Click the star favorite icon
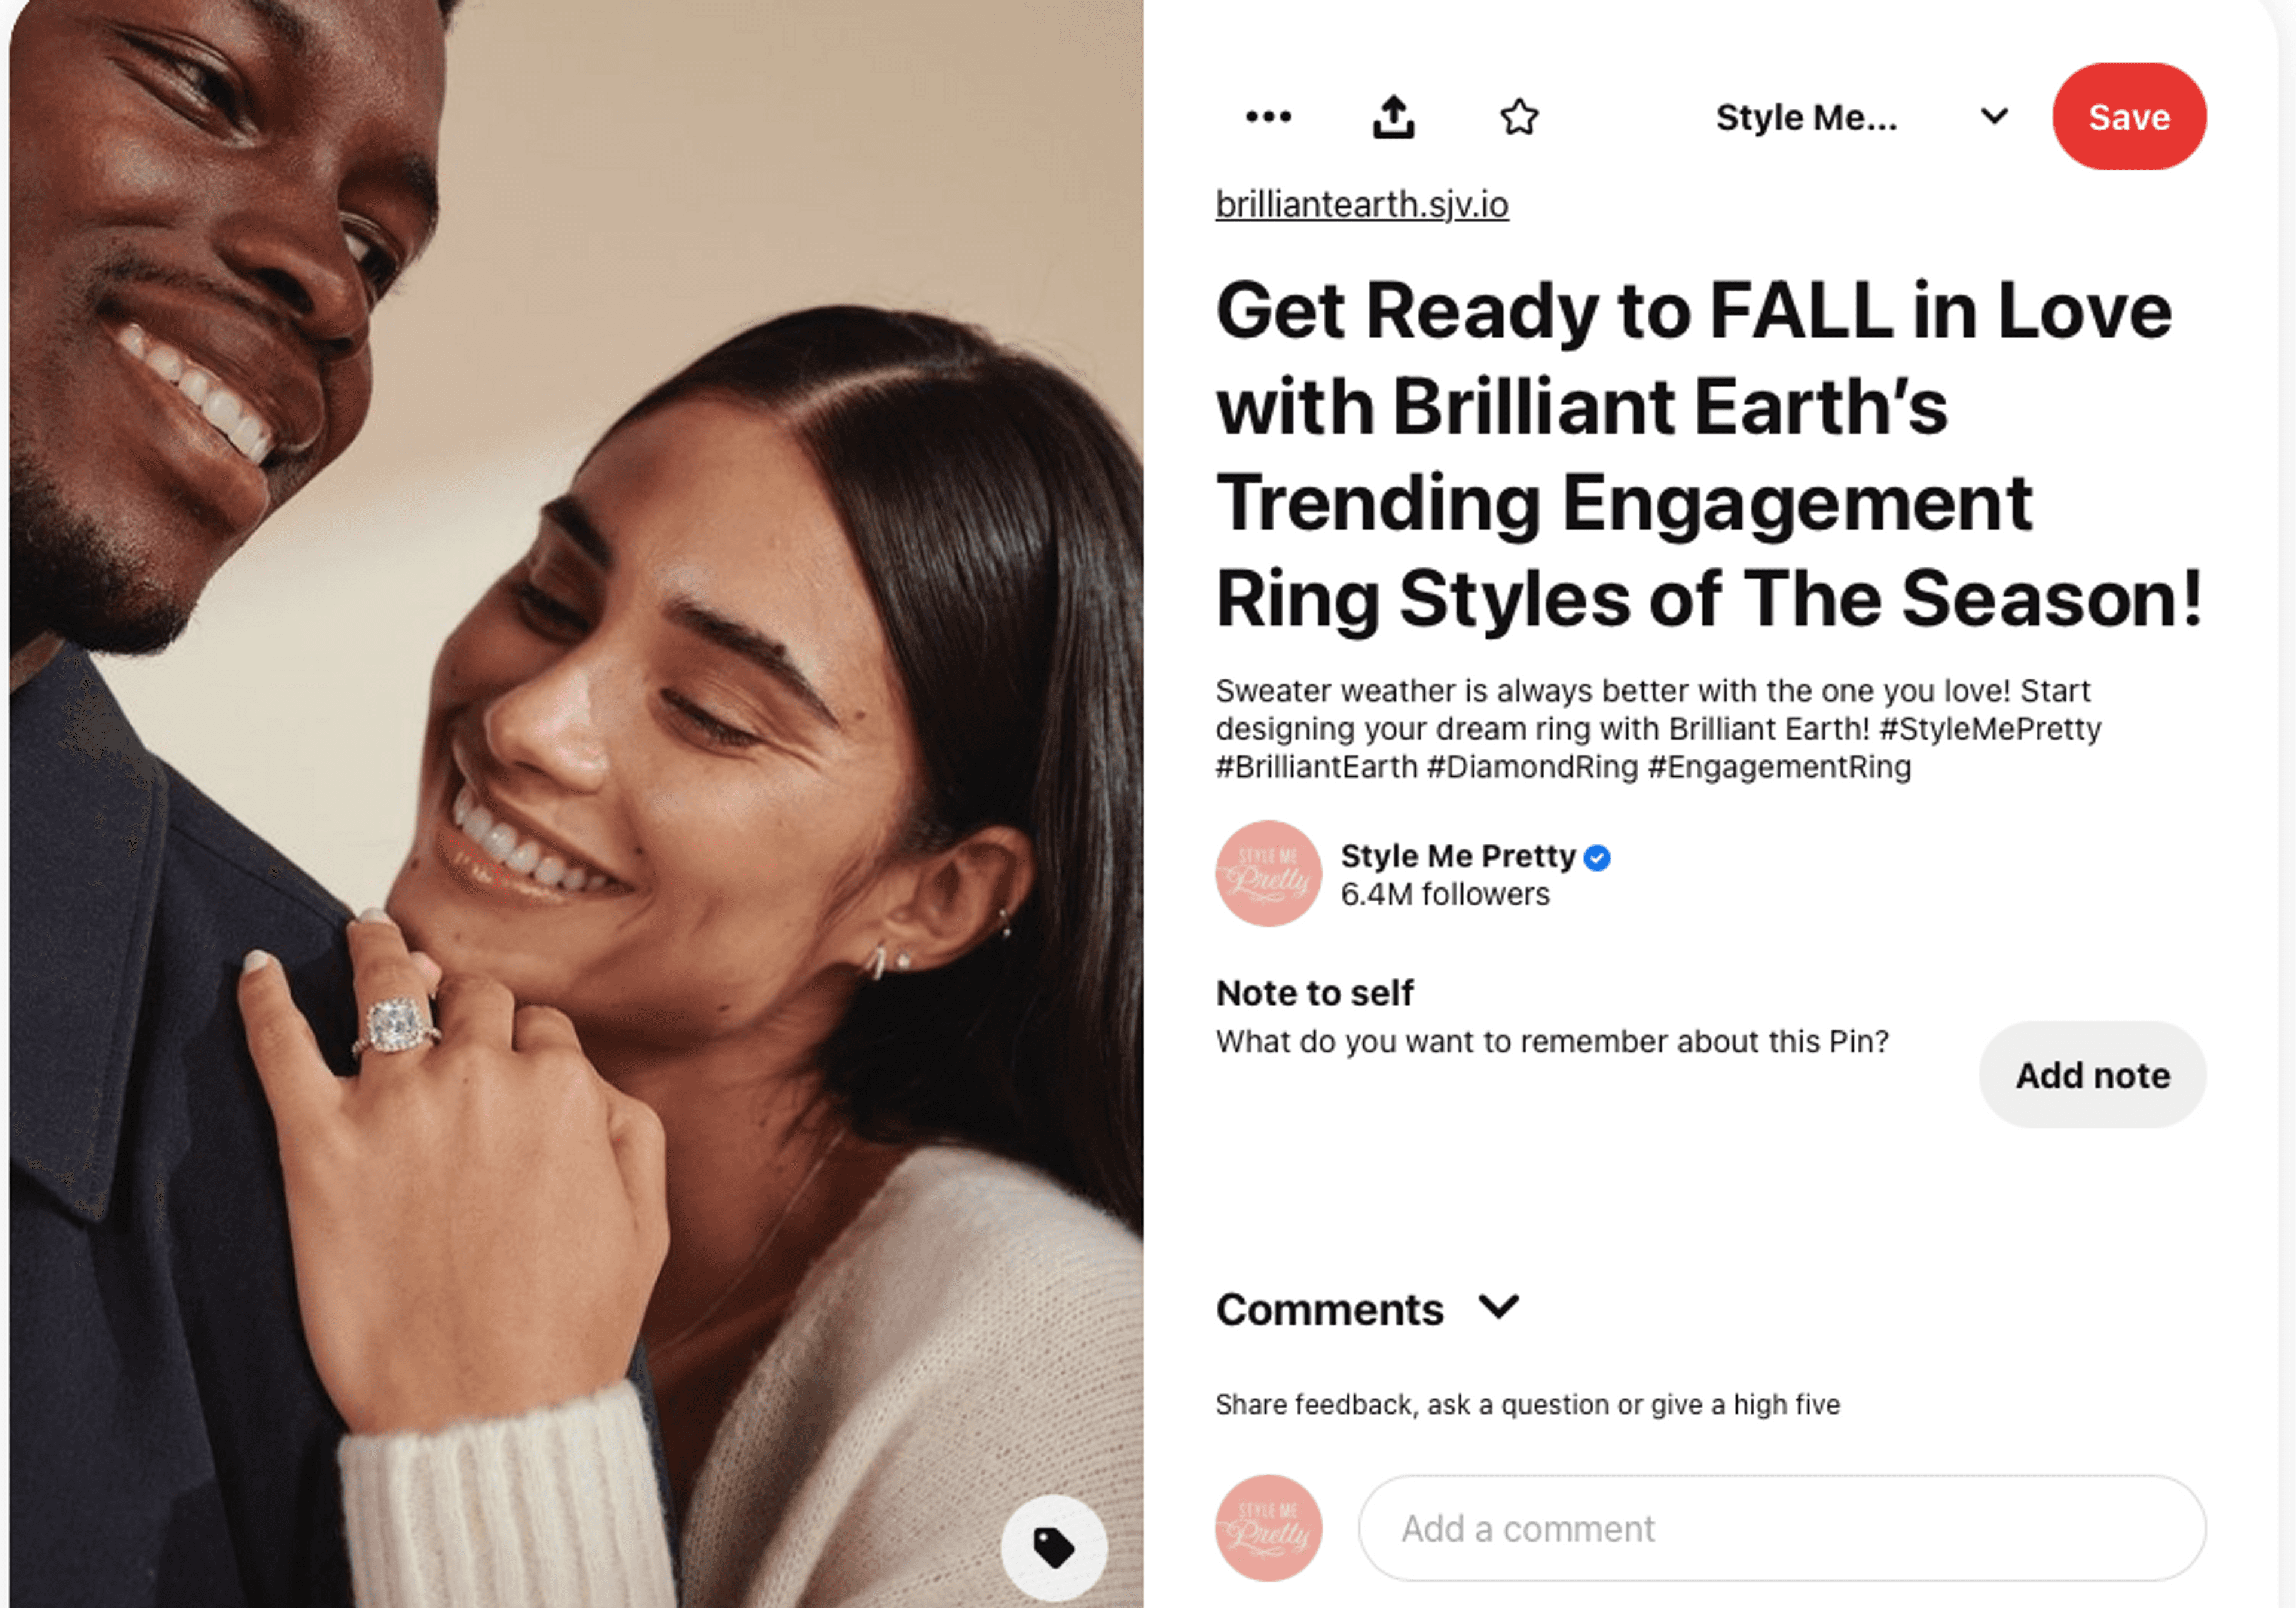The height and width of the screenshot is (1608, 2296). click(x=1519, y=117)
